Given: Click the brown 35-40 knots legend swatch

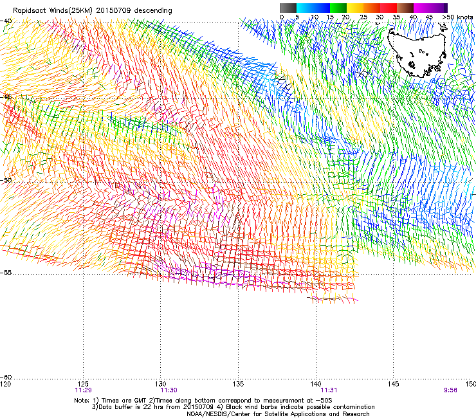Looking at the screenshot, I should coord(405,8).
